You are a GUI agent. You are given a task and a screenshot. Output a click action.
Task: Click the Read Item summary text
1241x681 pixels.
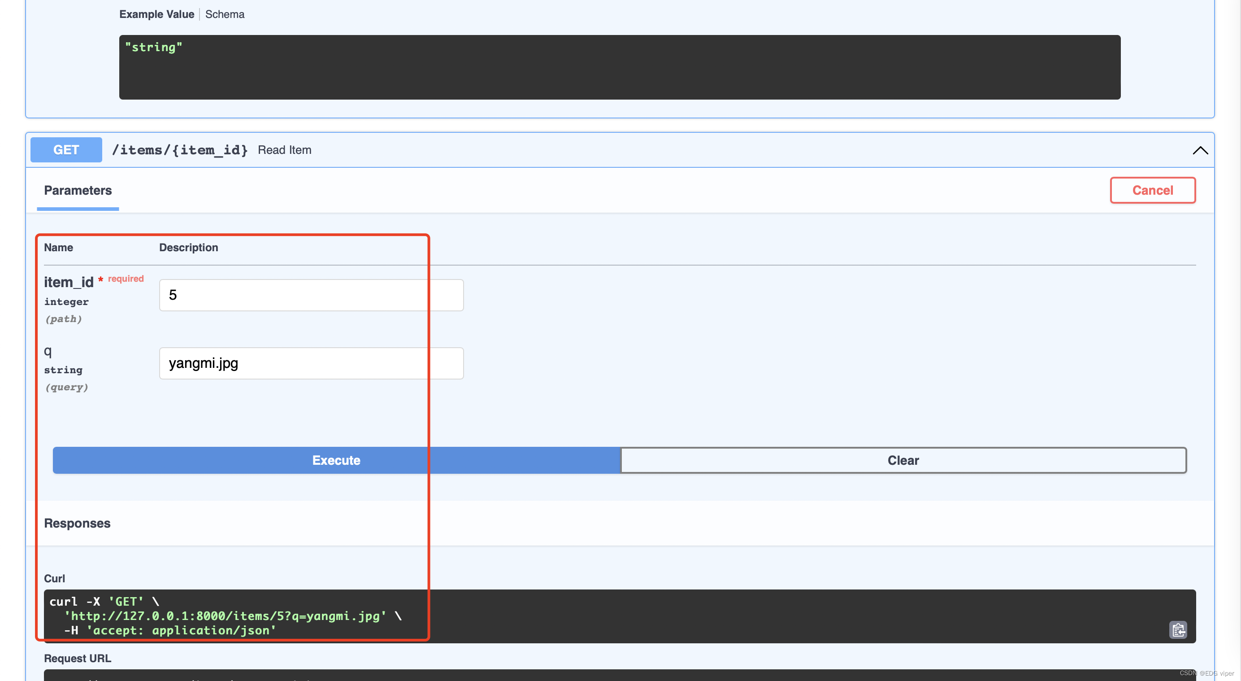click(x=284, y=150)
